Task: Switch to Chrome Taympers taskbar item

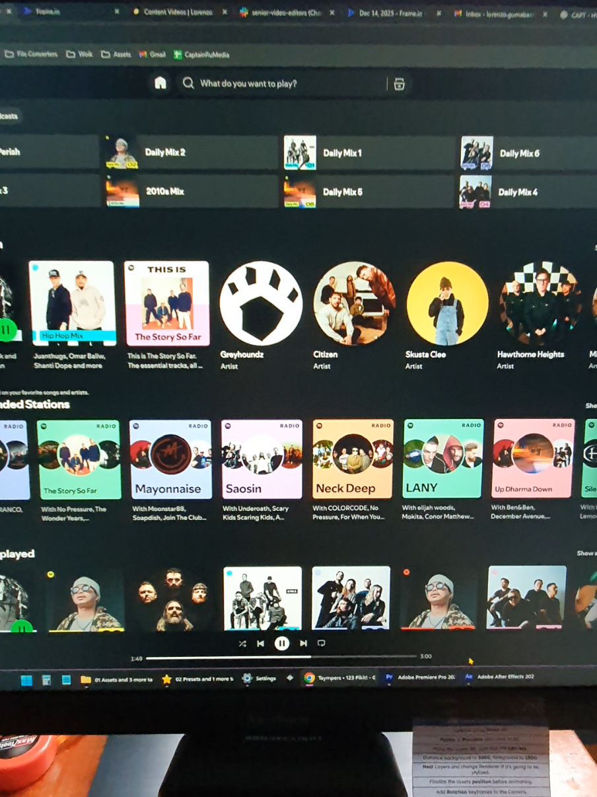Action: click(340, 678)
